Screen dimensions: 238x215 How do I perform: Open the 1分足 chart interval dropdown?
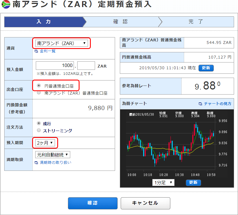tap(163, 183)
